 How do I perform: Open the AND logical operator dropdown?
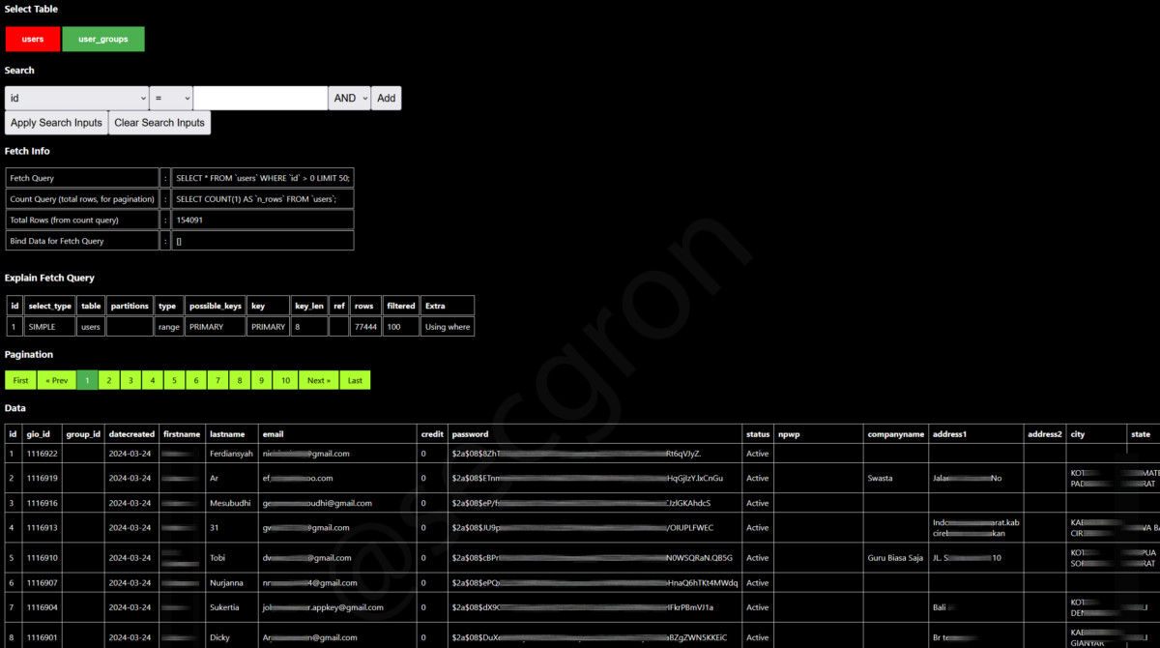(x=350, y=98)
